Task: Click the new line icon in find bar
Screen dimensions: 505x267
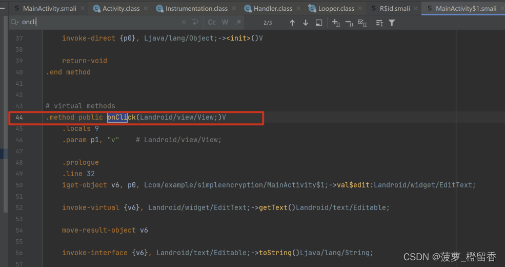Action: [x=195, y=22]
